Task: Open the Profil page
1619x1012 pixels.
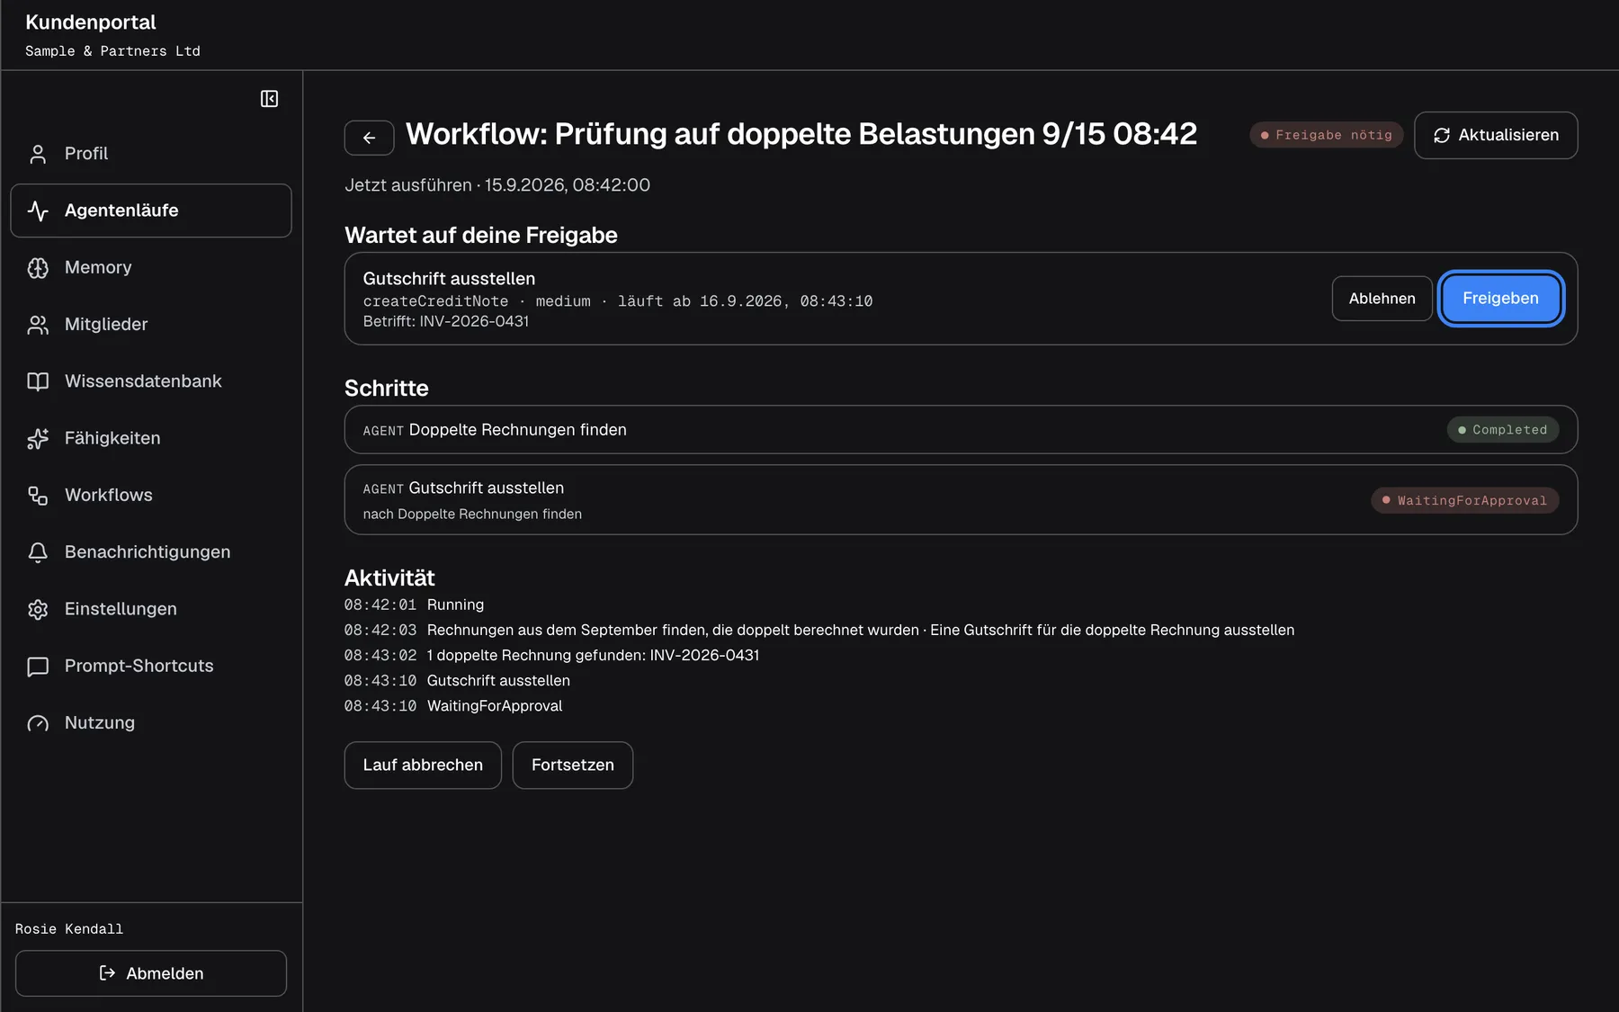Action: click(151, 154)
